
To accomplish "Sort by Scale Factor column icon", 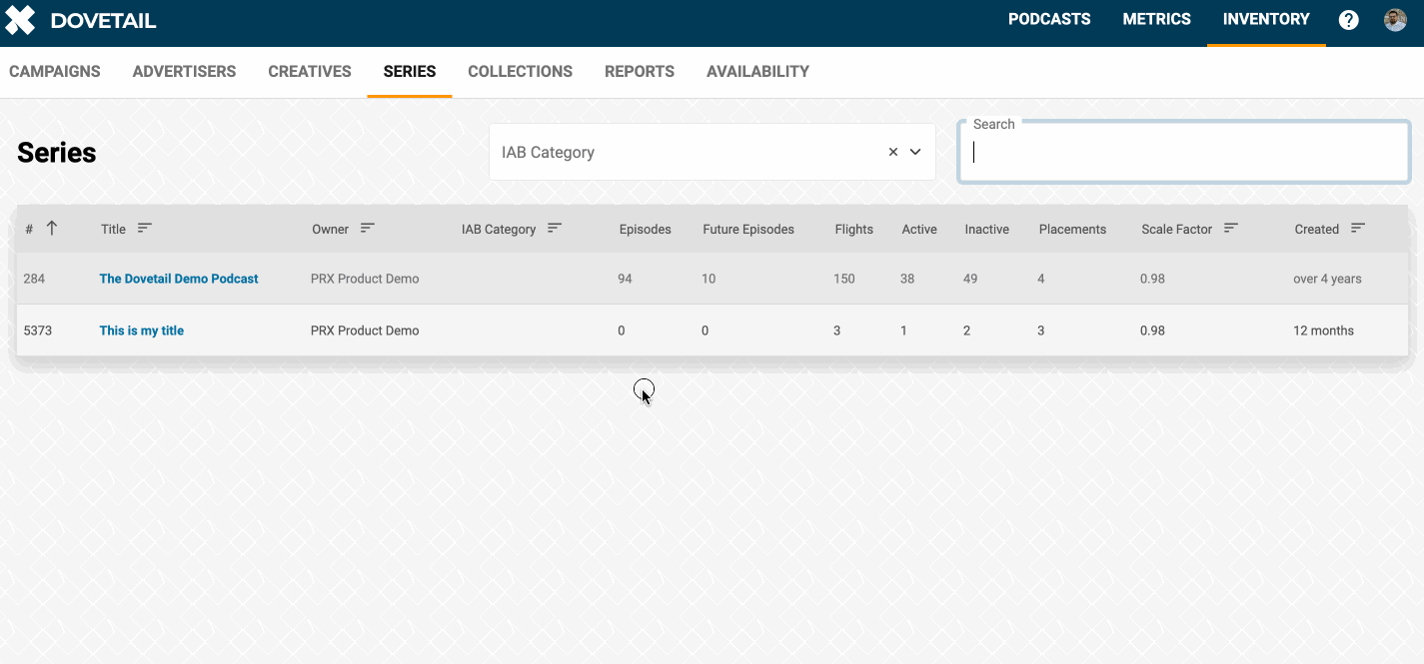I will 1231,229.
